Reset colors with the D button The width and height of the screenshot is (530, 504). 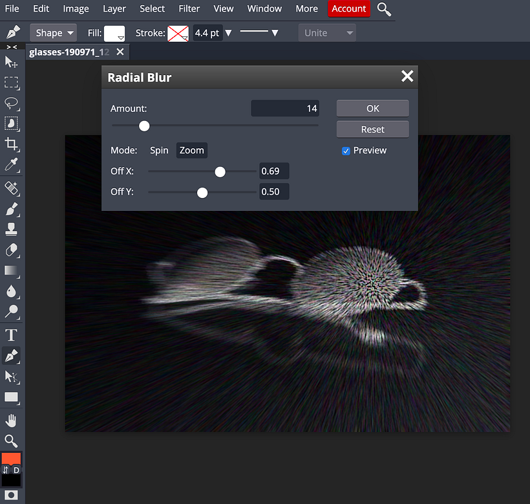point(17,470)
